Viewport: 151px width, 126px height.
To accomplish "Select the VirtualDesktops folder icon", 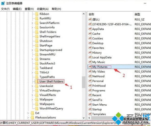I will 37,91.
